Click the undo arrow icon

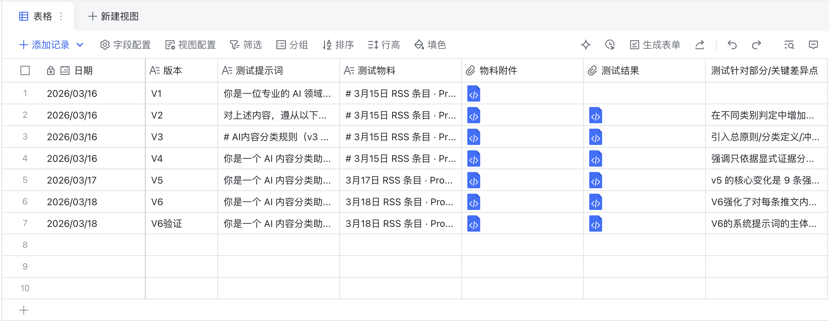pyautogui.click(x=732, y=45)
